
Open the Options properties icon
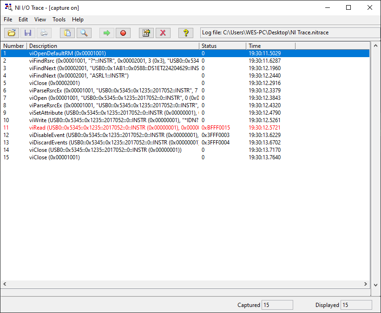pyautogui.click(x=146, y=33)
